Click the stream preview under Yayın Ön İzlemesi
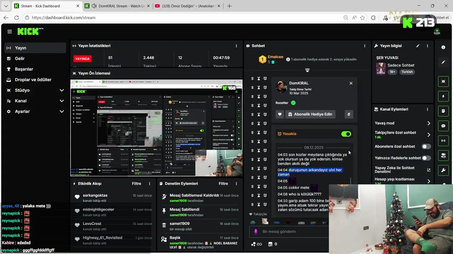This screenshot has height=254, width=453. tap(156, 128)
